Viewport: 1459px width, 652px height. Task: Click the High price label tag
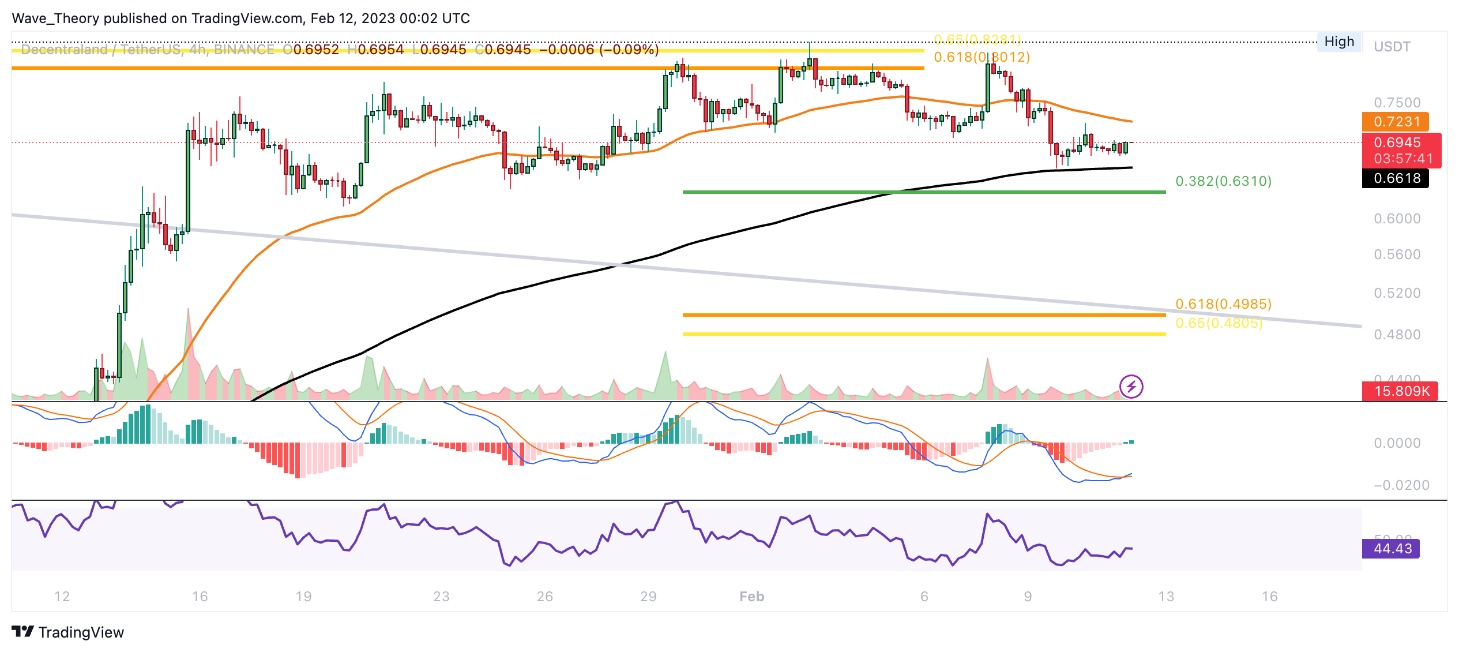coord(1339,42)
